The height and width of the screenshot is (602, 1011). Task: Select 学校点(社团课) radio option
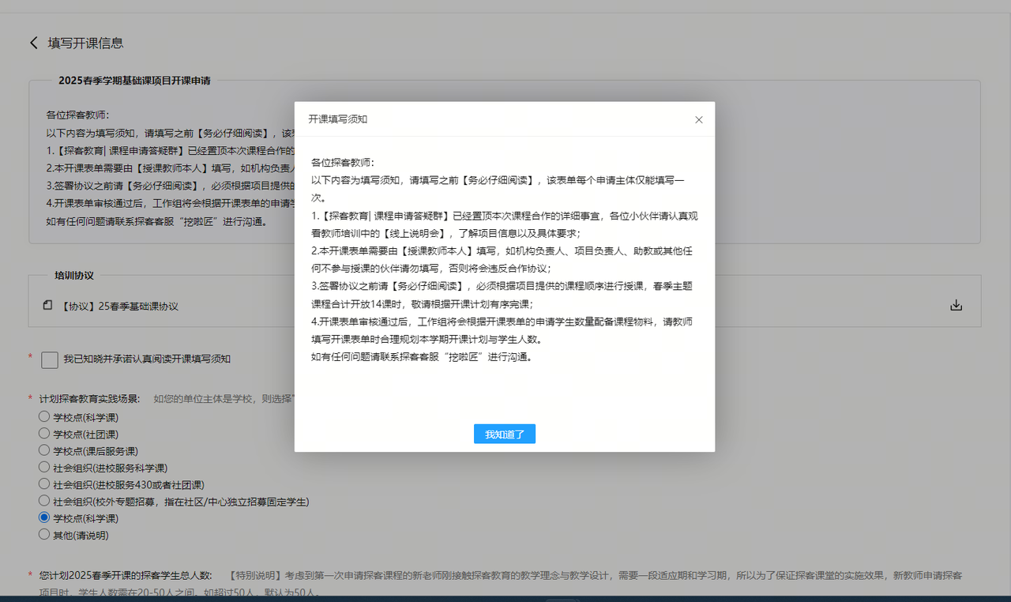point(44,434)
